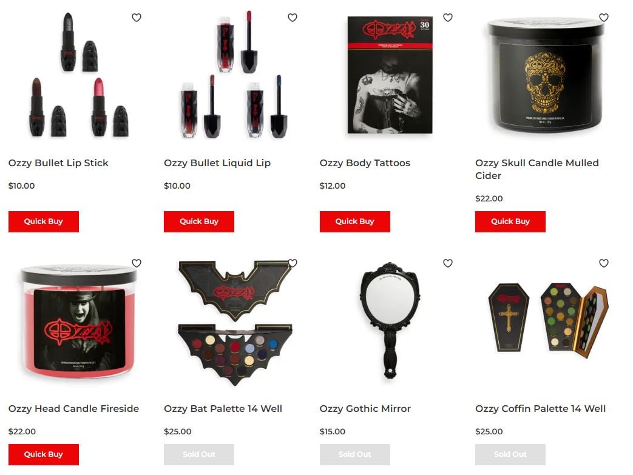Screen dimensions: 633x475
Task: View the gothic hand mirror product image
Action: 390,320
